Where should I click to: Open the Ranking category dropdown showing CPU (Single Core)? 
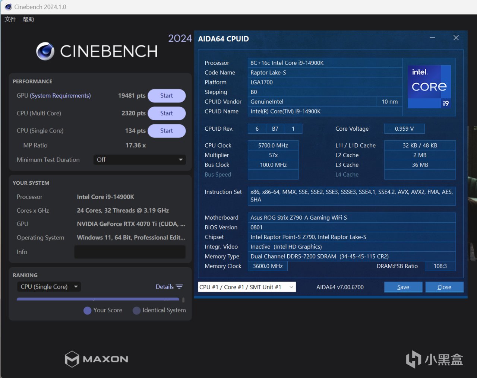[x=48, y=286]
